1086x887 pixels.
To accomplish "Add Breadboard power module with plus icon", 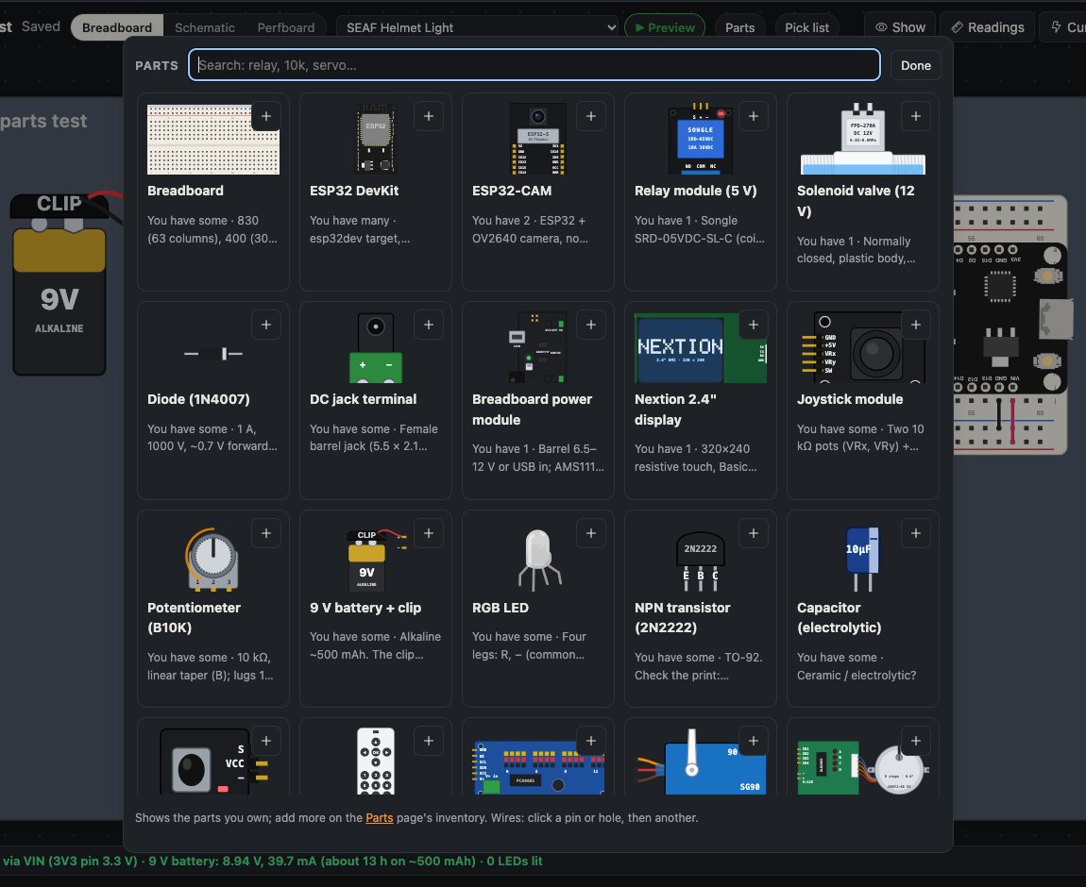I will coord(591,325).
